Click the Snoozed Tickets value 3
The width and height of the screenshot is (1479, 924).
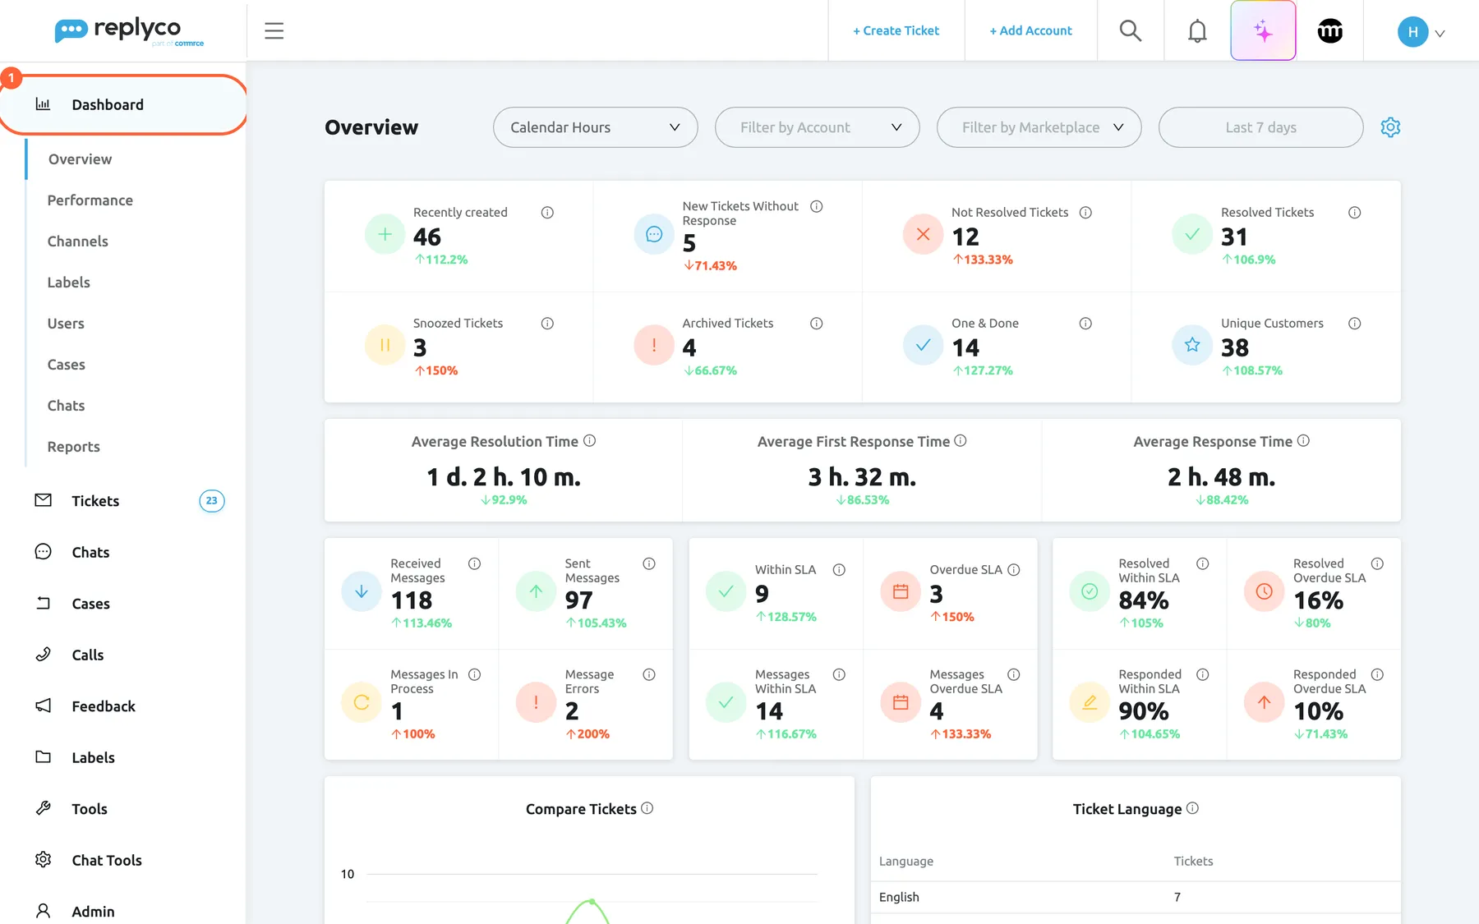point(420,347)
